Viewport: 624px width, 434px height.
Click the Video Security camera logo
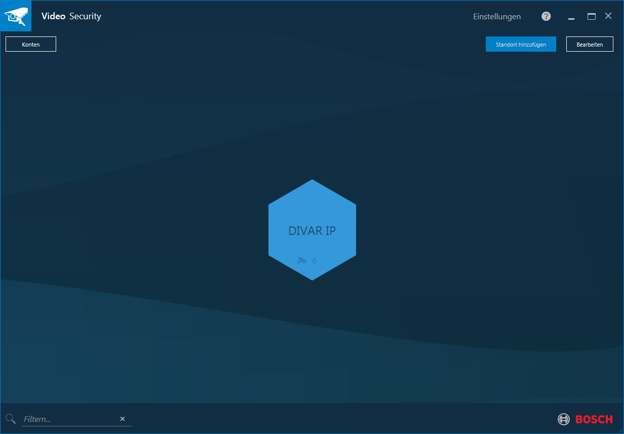(x=15, y=15)
